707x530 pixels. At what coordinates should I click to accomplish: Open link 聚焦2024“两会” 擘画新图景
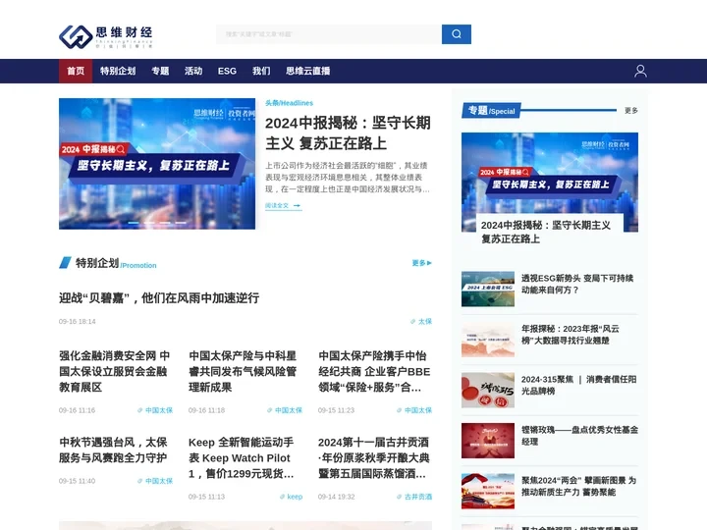coord(579,486)
